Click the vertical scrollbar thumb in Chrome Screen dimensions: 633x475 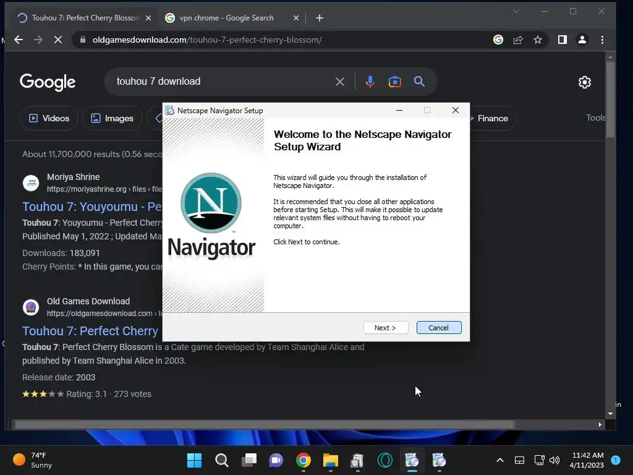(x=610, y=100)
